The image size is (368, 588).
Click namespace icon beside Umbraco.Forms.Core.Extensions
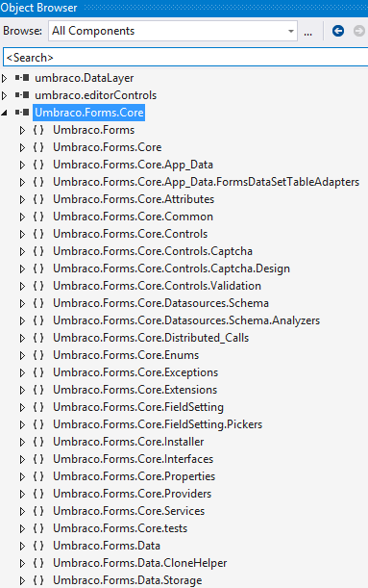(38, 390)
